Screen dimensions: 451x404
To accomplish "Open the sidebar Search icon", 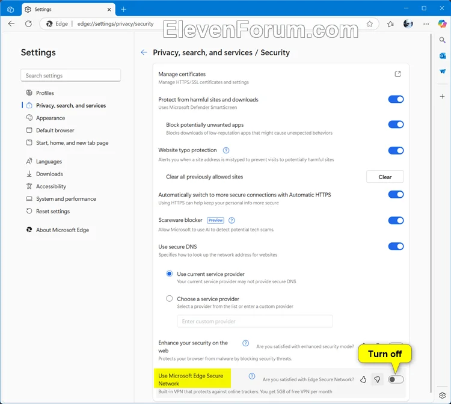I will [443, 40].
